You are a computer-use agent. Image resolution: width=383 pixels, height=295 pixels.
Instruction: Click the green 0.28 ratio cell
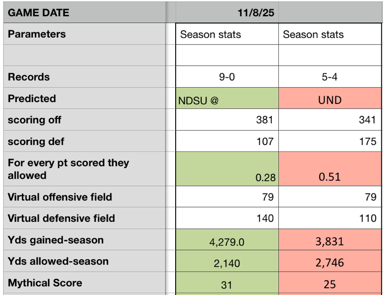[227, 169]
